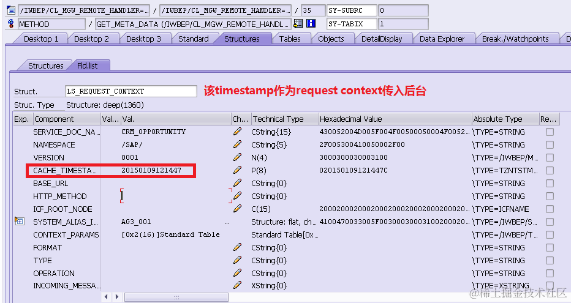Click the pencil icon for FORMAT row
The width and height of the screenshot is (571, 303).
tap(238, 247)
